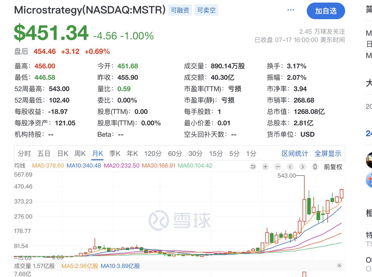Open the 前复权 price adjustment dropdown
Screen dimensions: 372x277
click(333, 167)
